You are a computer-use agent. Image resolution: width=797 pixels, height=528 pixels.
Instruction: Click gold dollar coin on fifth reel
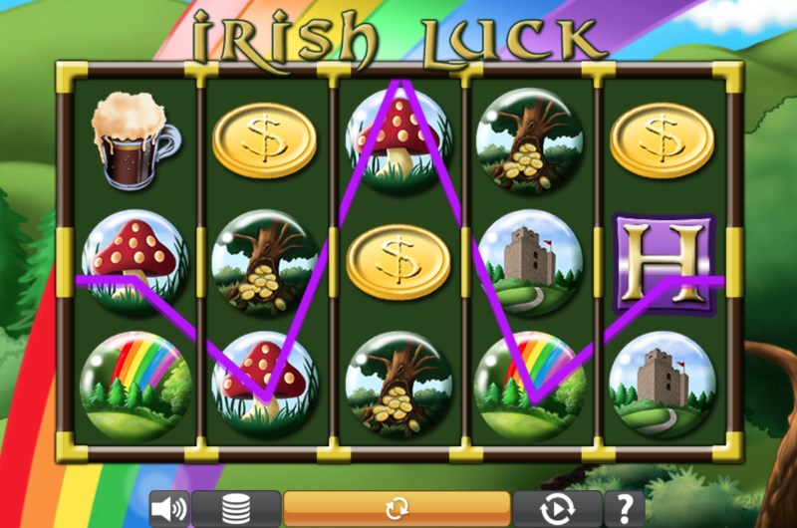pyautogui.click(x=663, y=140)
